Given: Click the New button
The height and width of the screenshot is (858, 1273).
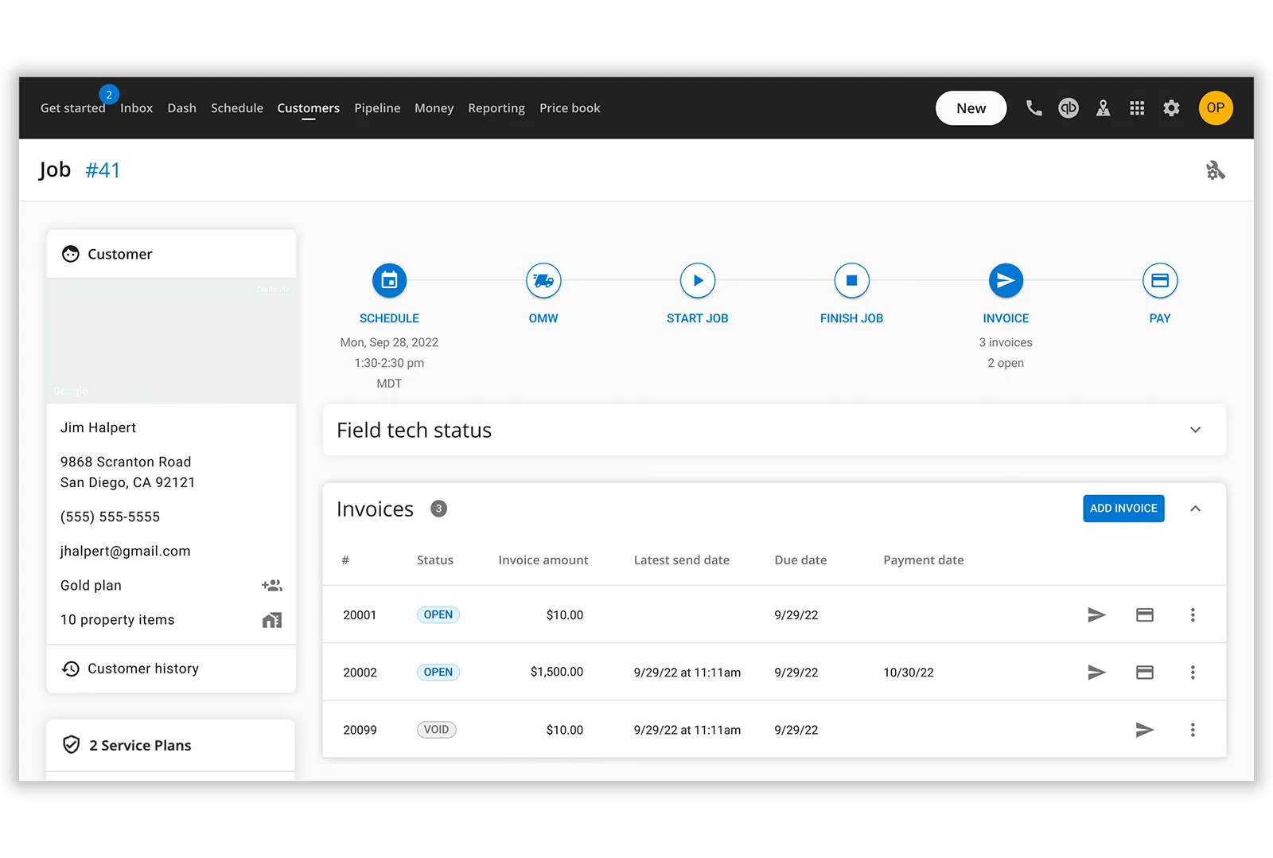Looking at the screenshot, I should (971, 108).
